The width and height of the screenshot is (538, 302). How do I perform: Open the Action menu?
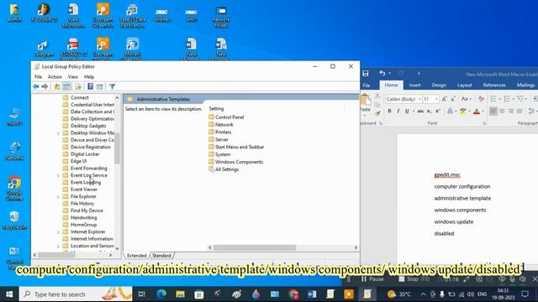(55, 76)
